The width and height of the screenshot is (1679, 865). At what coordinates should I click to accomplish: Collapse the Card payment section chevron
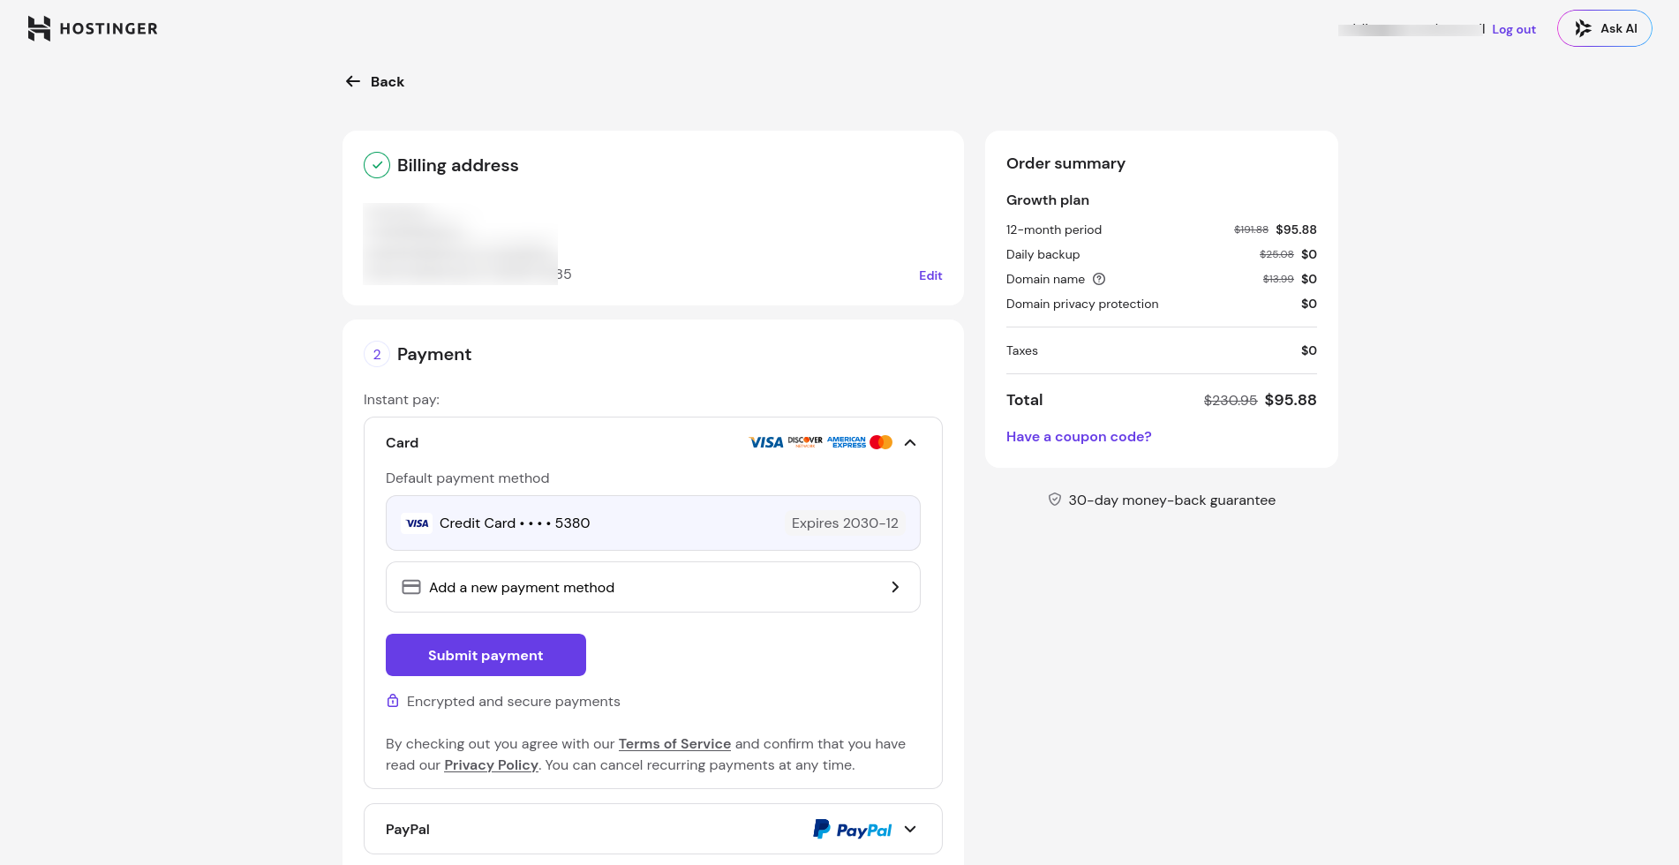click(x=910, y=442)
